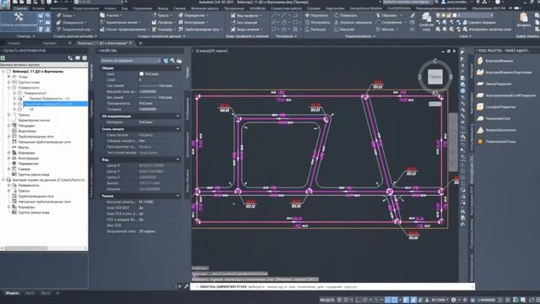This screenshot has width=540, height=304.
Task: Open the М 1:1000 annotation scale dropdown
Action: 440,300
